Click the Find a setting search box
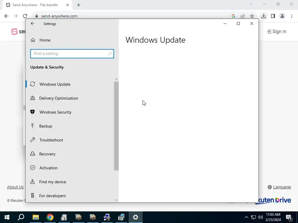298x223 pixels. coord(72,54)
